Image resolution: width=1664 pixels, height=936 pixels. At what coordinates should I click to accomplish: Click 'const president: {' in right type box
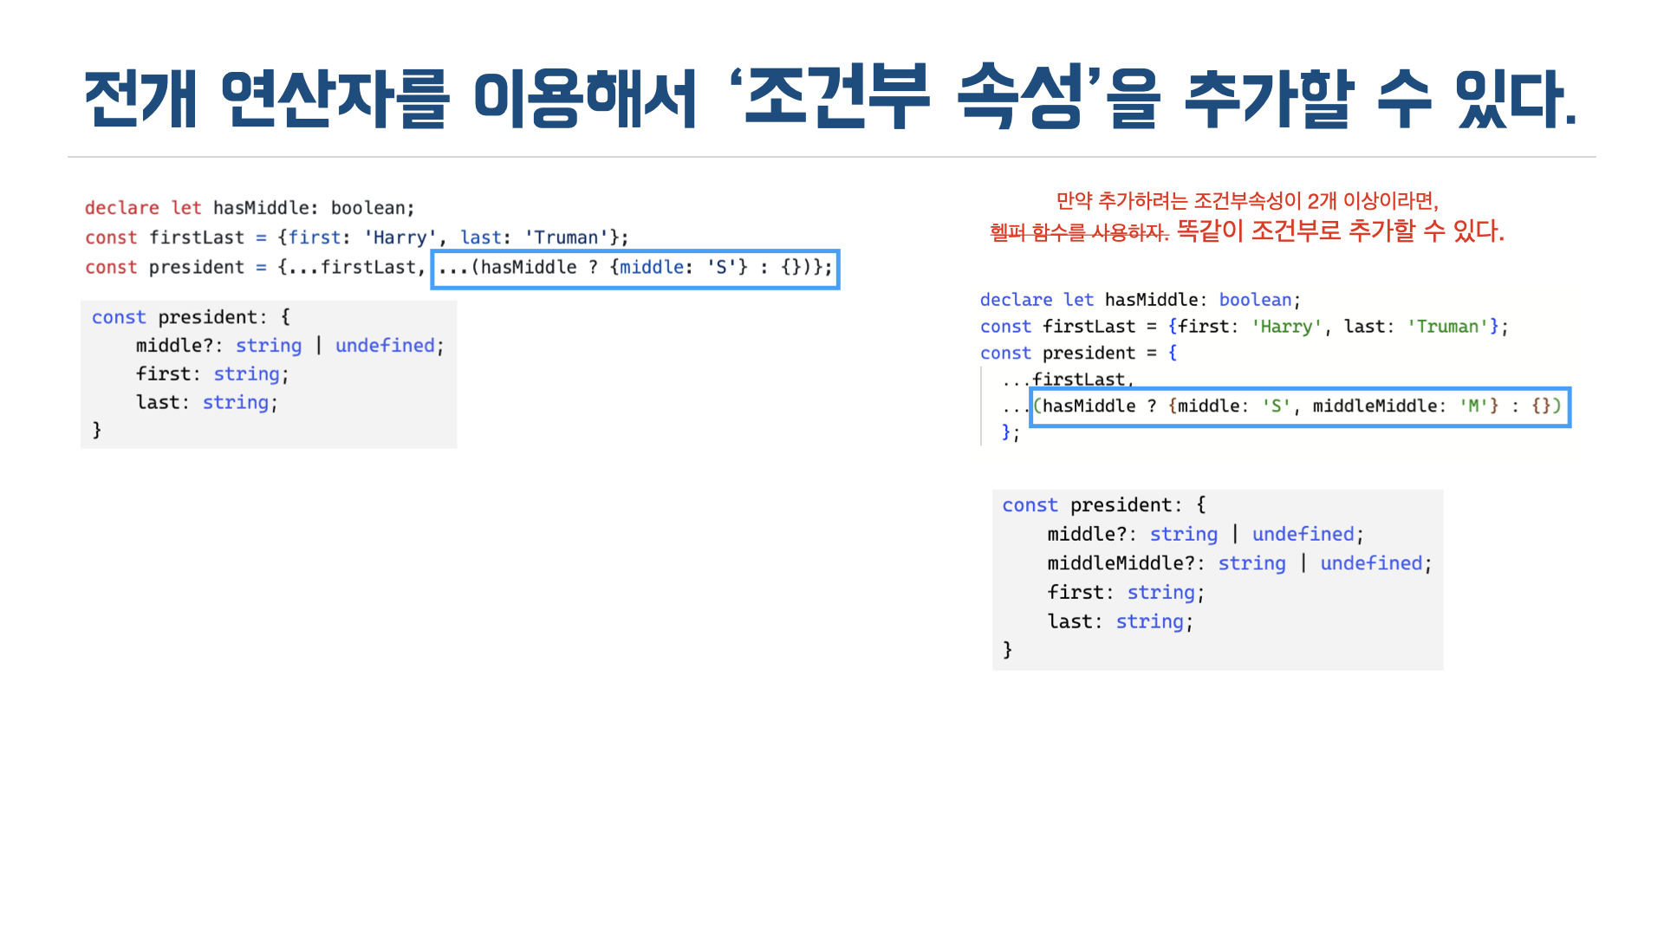click(x=1104, y=505)
